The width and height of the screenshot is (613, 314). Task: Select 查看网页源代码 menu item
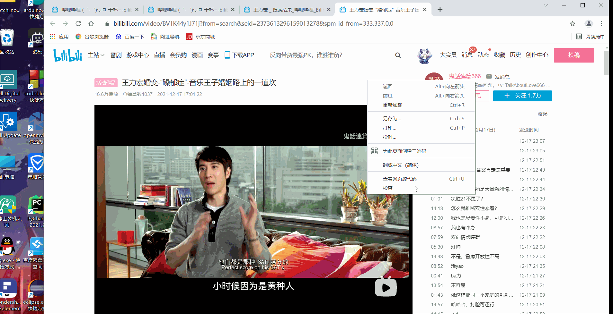click(x=421, y=179)
